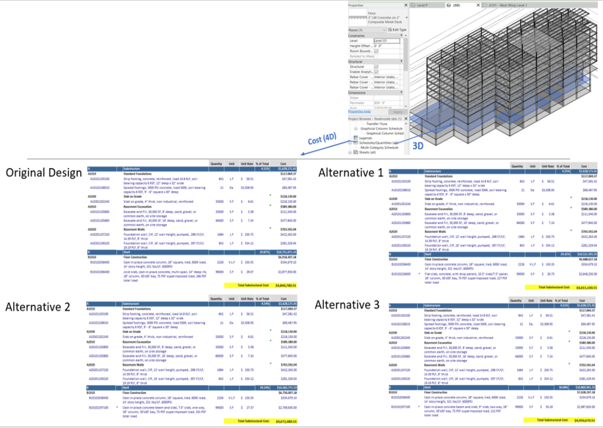The width and height of the screenshot is (603, 428).
Task: Close the (3D) view tab
Action: (477, 5)
